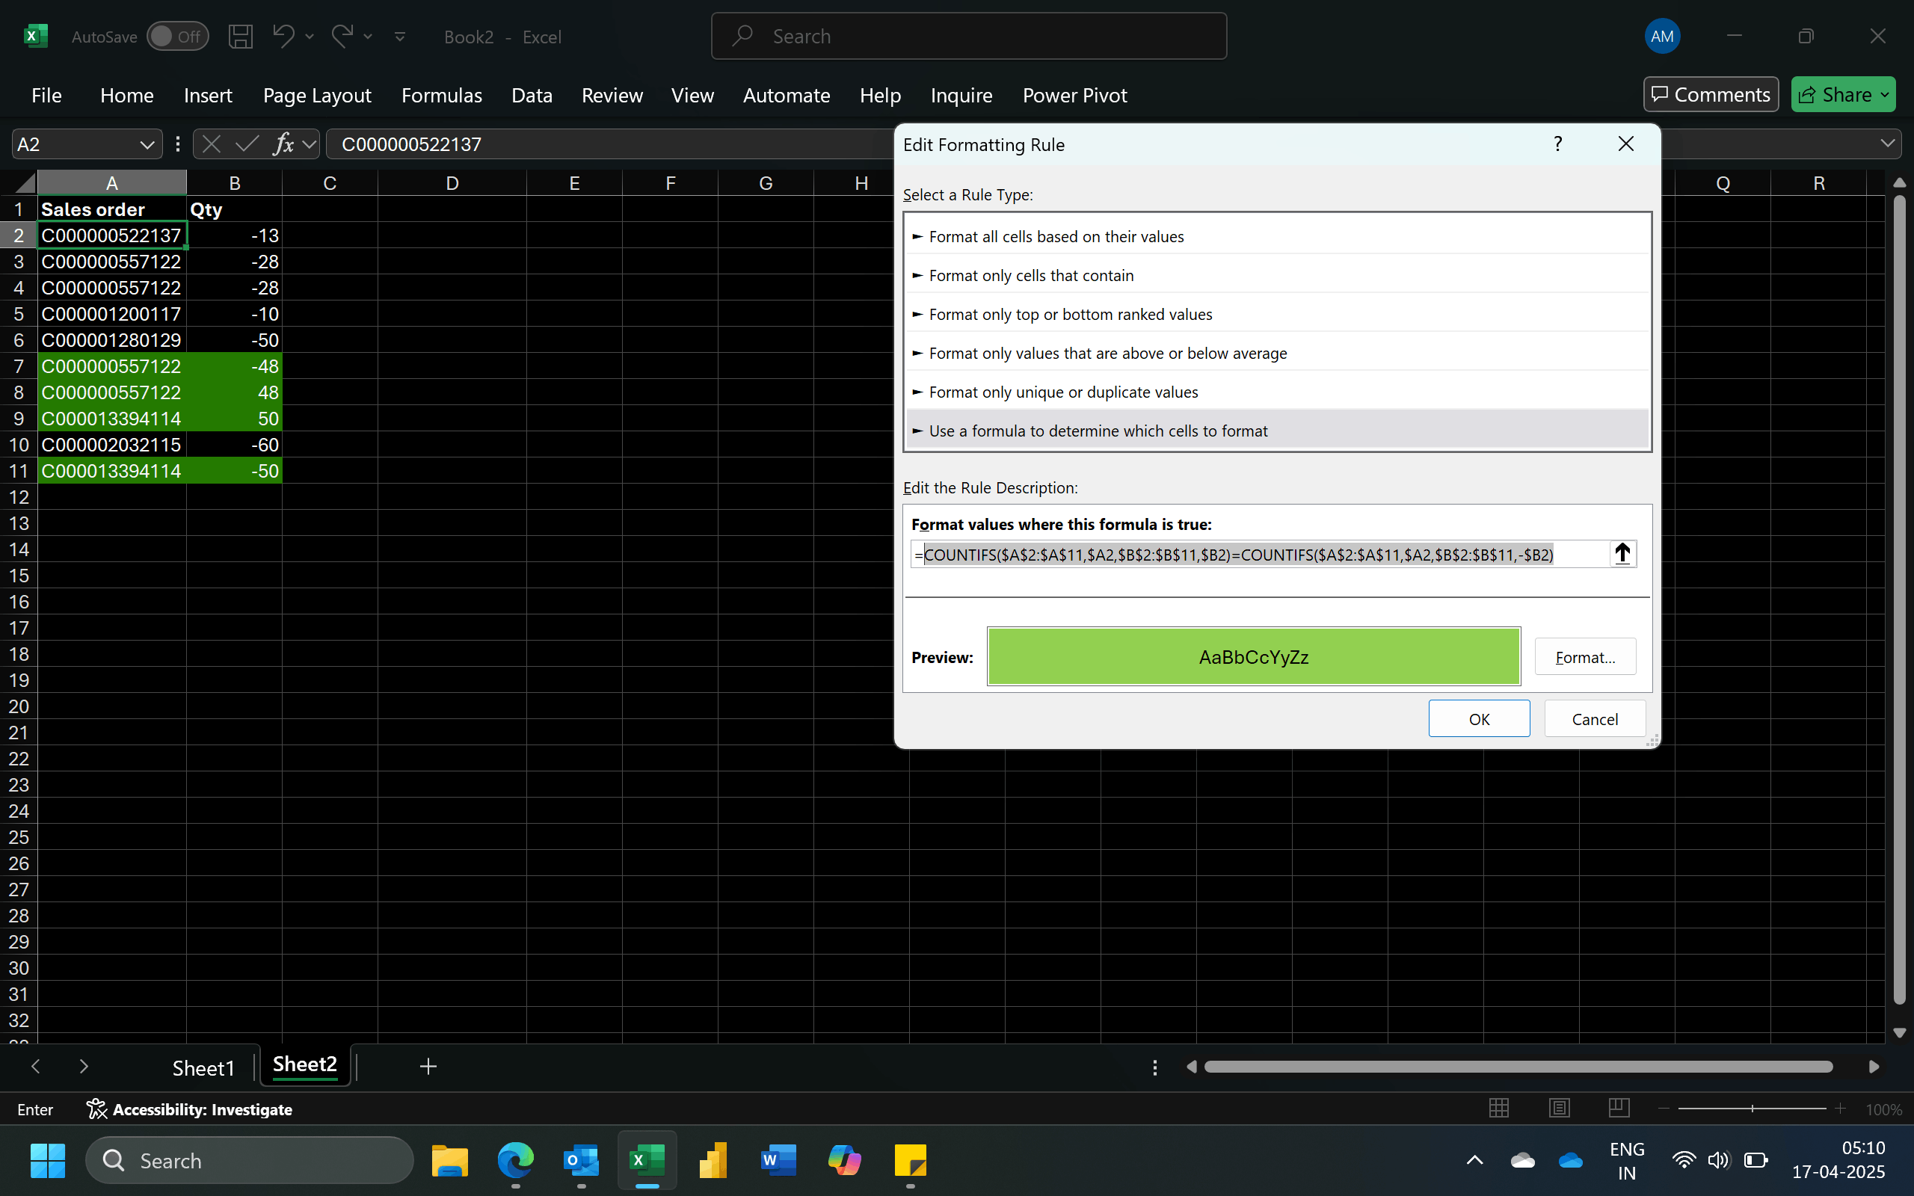The height and width of the screenshot is (1196, 1914).
Task: Open the redo history dropdown arrow
Action: click(x=368, y=37)
